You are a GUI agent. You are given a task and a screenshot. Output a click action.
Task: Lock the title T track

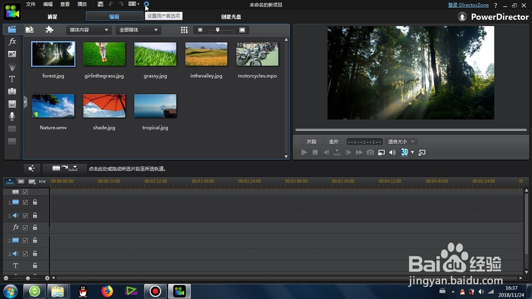coord(35,265)
